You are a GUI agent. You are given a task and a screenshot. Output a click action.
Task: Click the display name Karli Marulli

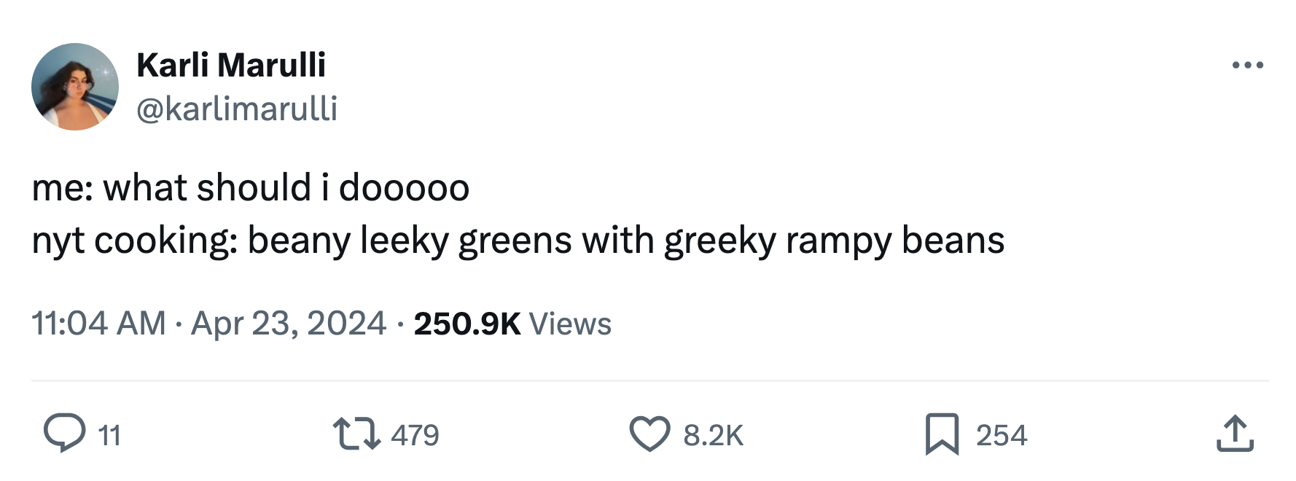231,65
